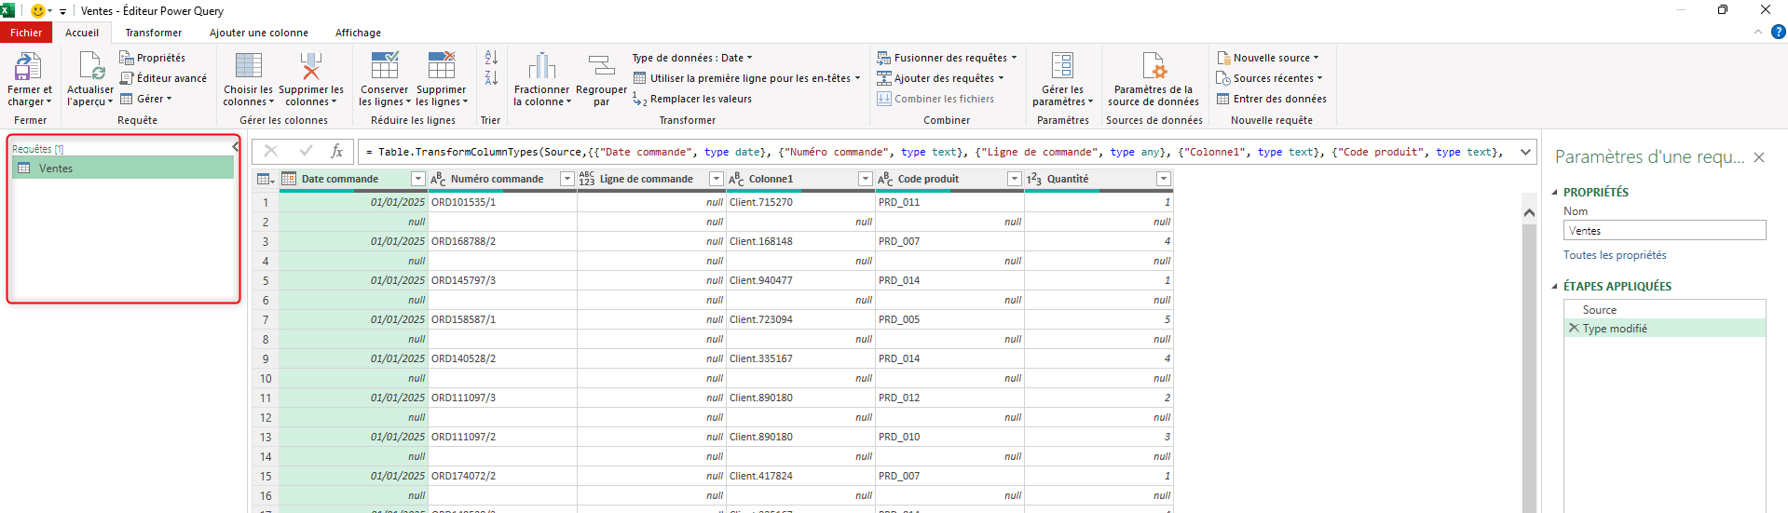This screenshot has height=513, width=1788.
Task: Click Remplacer les valeurs
Action: point(692,99)
